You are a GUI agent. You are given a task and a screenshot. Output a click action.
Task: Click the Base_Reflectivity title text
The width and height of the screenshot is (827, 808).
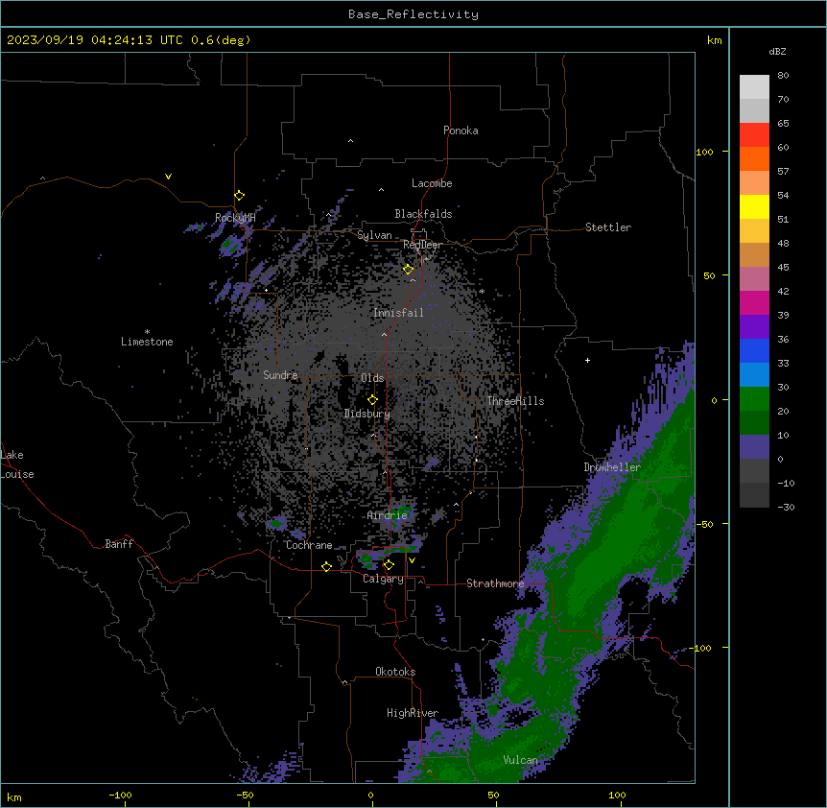pyautogui.click(x=413, y=14)
